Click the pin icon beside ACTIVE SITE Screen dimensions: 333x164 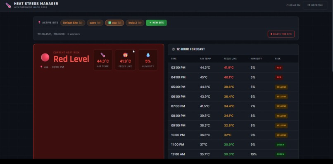click(x=39, y=23)
